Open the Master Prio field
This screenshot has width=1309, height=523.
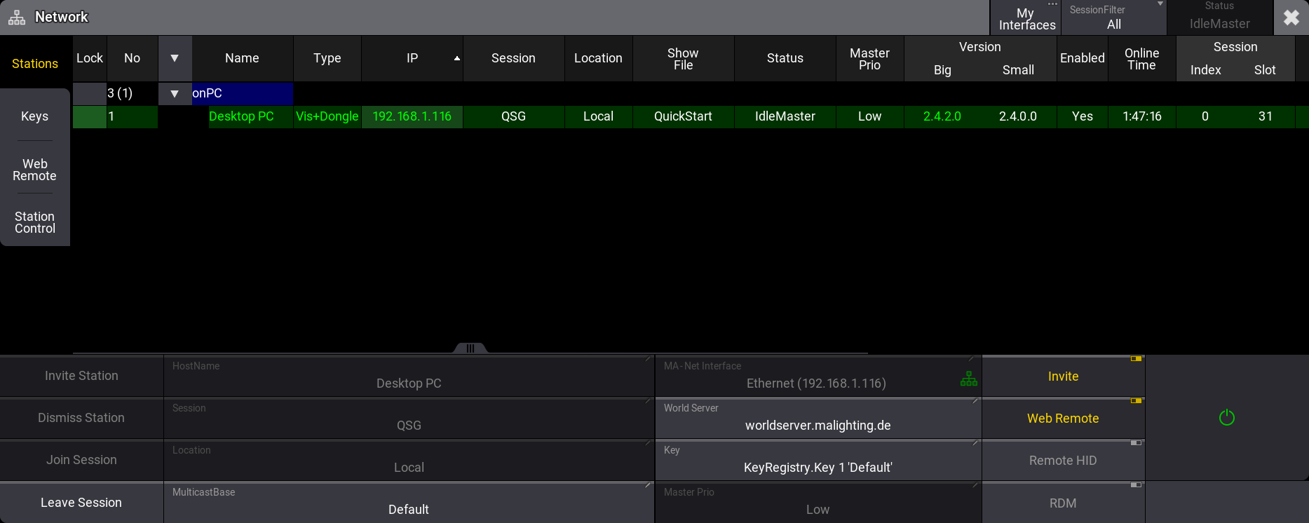click(818, 503)
